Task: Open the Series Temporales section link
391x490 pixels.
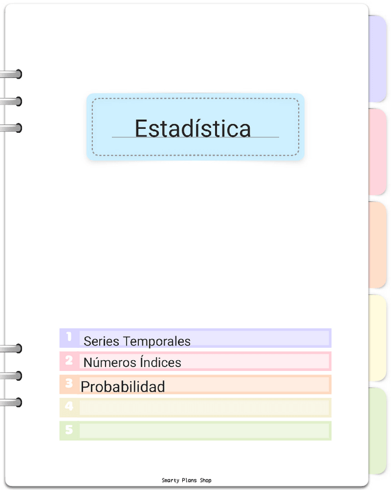Action: (137, 341)
